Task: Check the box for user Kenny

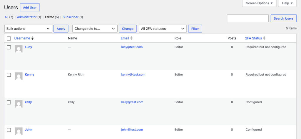Action: tap(9, 75)
